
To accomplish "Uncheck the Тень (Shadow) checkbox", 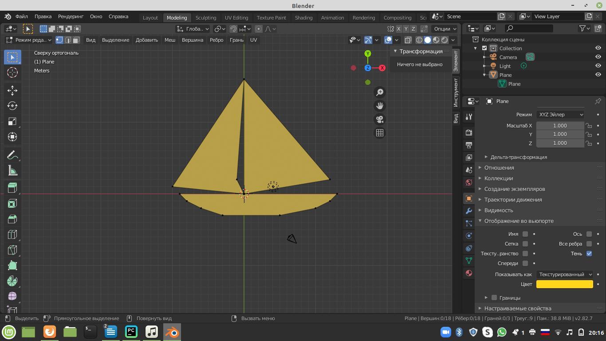I will pos(589,254).
